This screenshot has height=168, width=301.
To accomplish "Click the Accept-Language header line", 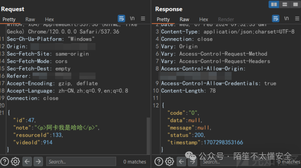I will point(67,91).
